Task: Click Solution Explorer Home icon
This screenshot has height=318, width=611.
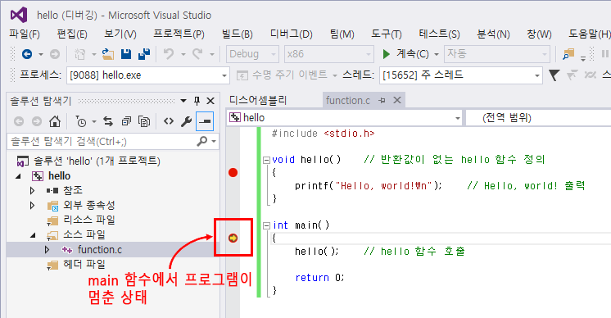Action: [x=55, y=121]
